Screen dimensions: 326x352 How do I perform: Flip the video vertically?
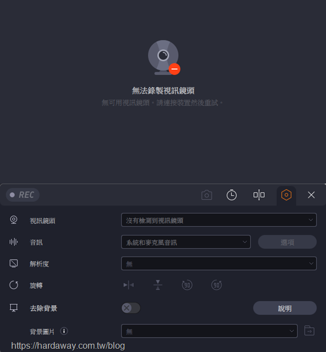pos(158,285)
